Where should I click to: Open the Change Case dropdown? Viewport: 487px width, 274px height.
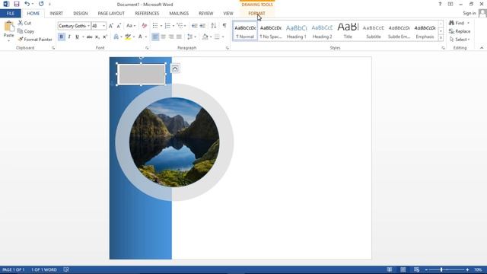click(x=131, y=26)
